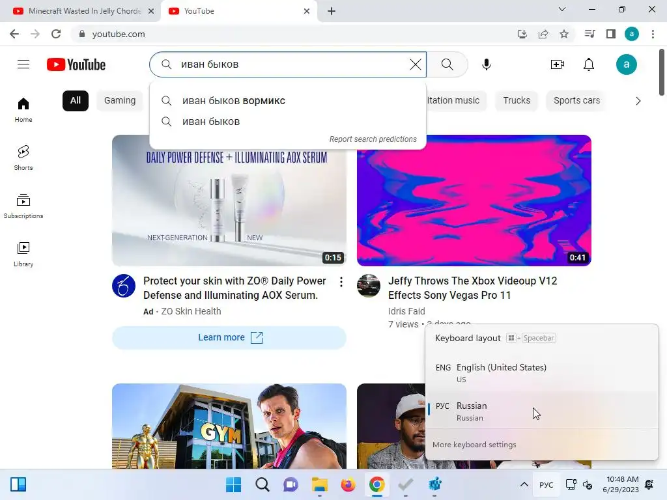Open More keyboard settings
The width and height of the screenshot is (667, 500).
click(x=474, y=445)
